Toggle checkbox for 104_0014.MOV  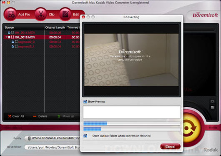point(9,33)
